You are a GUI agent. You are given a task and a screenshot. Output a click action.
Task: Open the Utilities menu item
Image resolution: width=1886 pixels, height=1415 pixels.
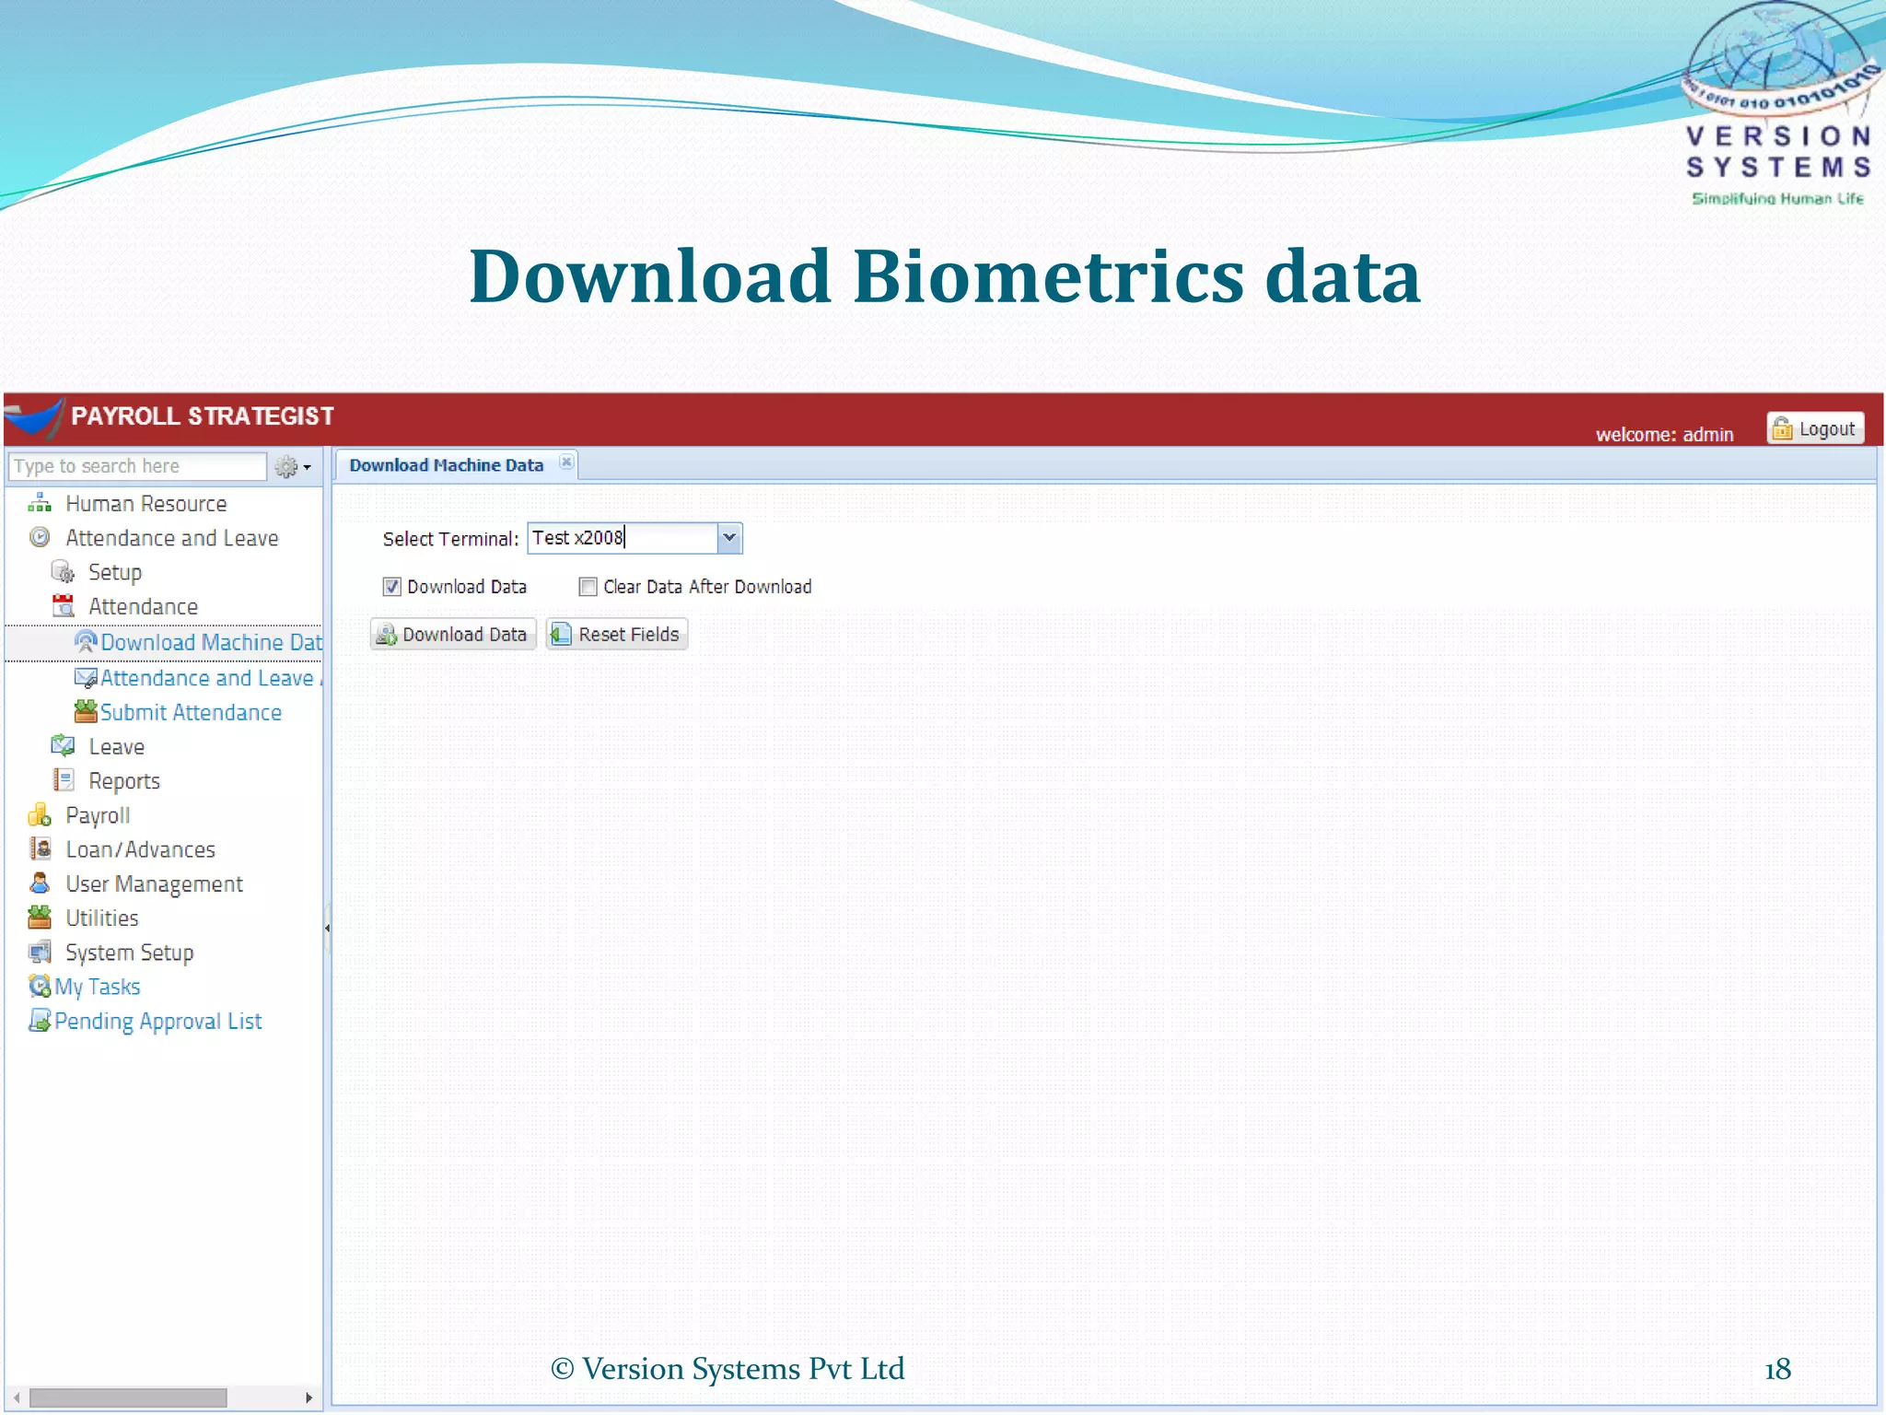[102, 918]
